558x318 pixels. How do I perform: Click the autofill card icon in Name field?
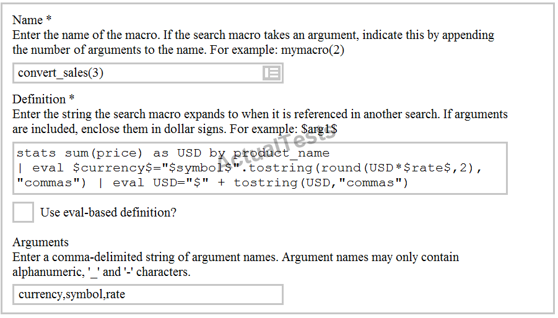[272, 73]
